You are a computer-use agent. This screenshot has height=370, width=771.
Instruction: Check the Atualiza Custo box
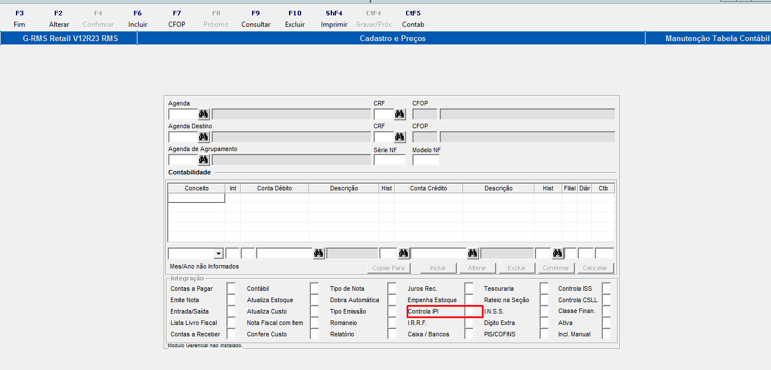click(314, 311)
